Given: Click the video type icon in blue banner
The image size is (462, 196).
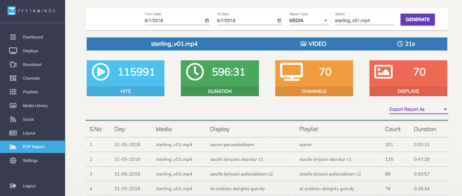Looking at the screenshot, I should [x=303, y=44].
